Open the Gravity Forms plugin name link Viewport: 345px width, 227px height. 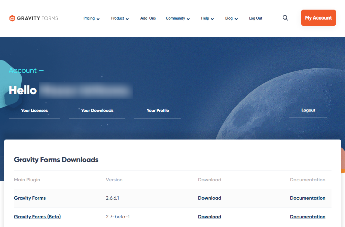30,198
